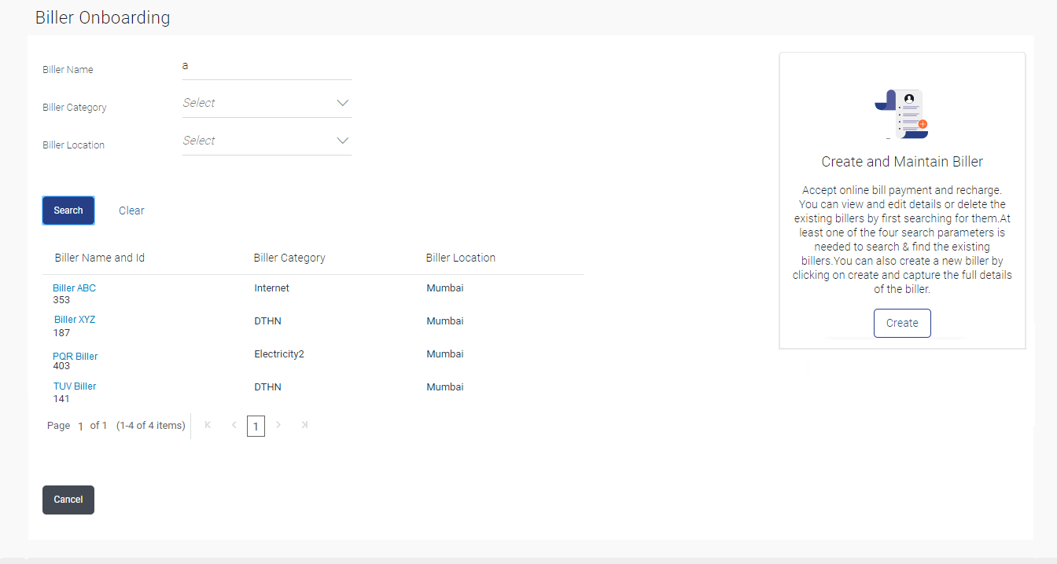
Task: Go to last page arrow
Action: pyautogui.click(x=304, y=425)
